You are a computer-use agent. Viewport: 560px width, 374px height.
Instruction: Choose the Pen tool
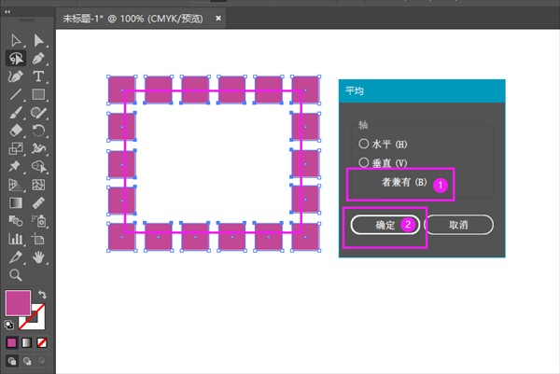39,58
